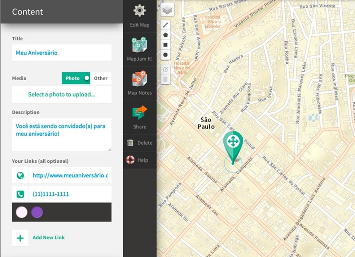Click the Share label
The image size is (355, 257).
(x=140, y=127)
